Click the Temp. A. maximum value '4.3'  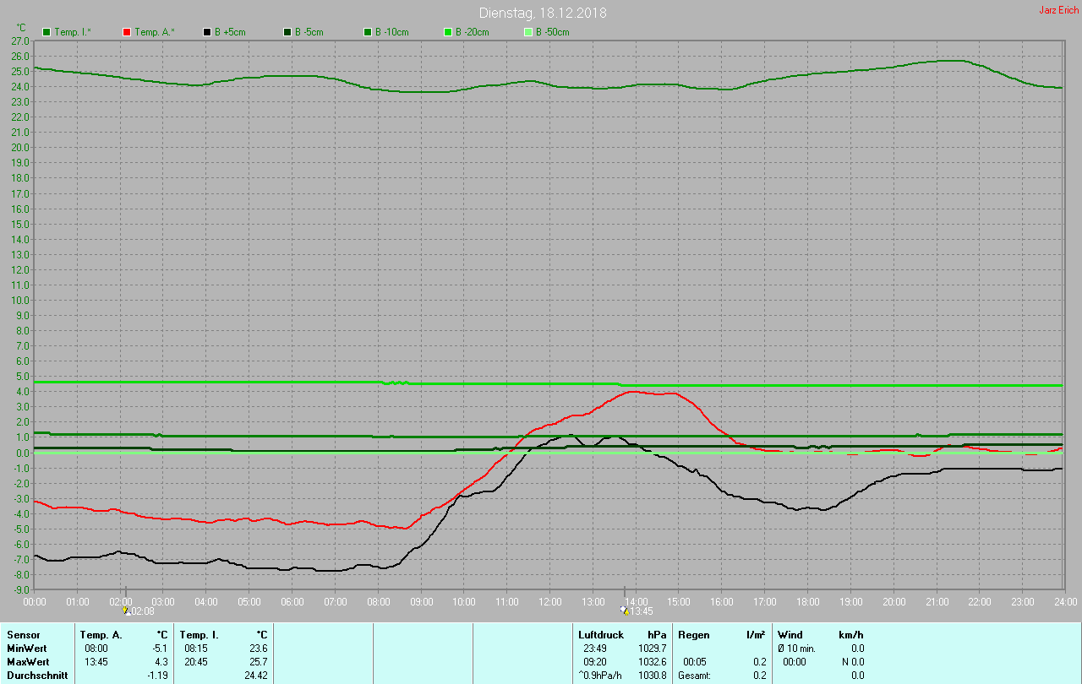[x=161, y=661]
